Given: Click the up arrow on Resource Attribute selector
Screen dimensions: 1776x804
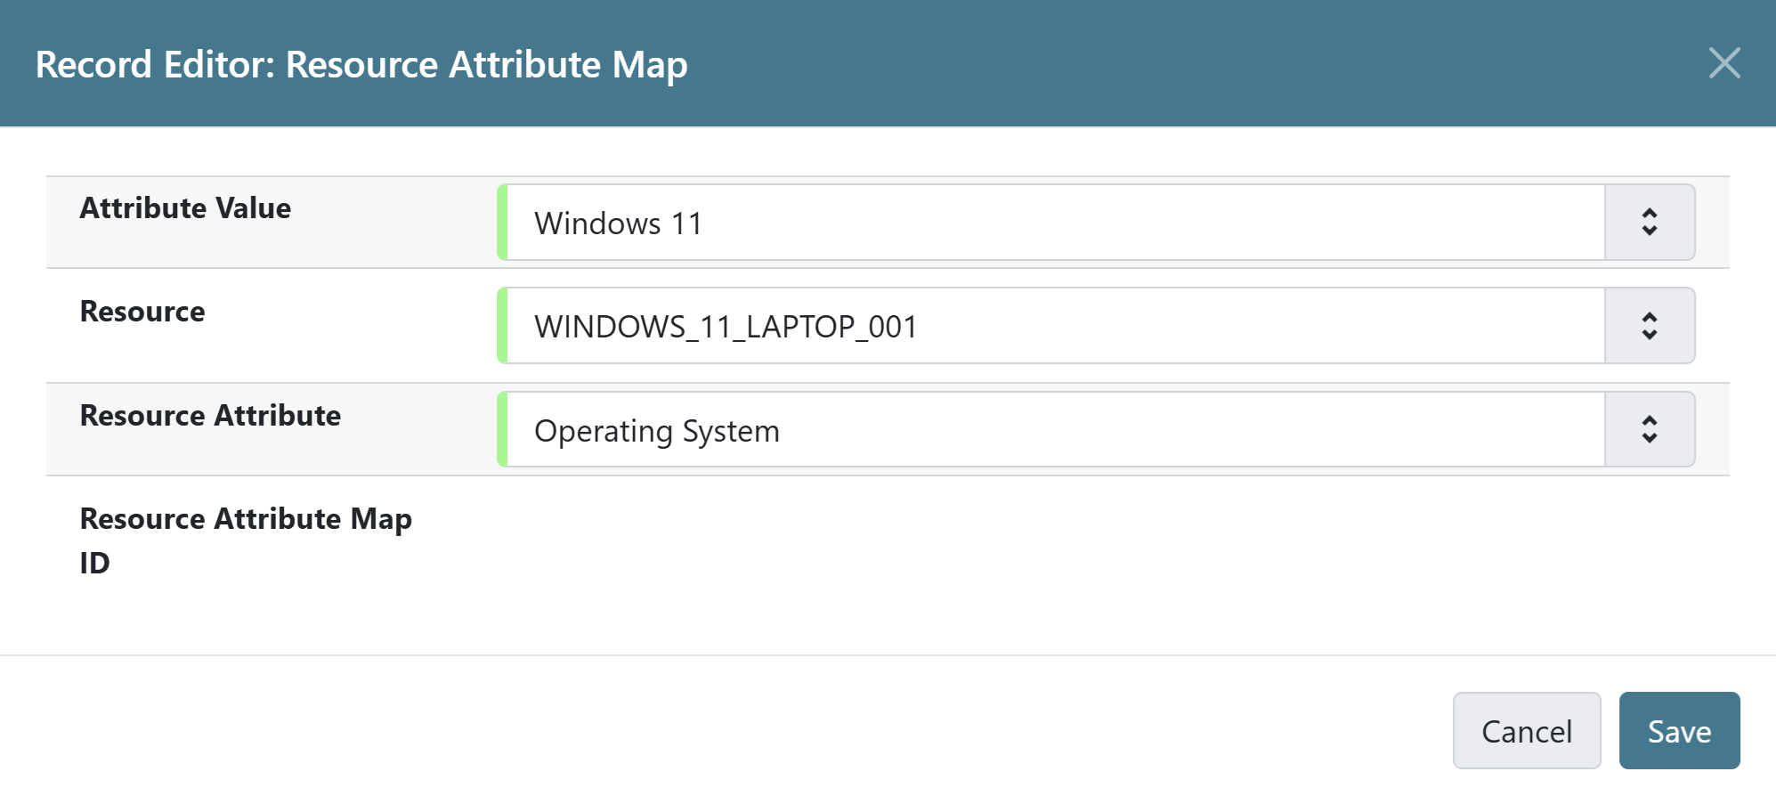Looking at the screenshot, I should coord(1649,421).
